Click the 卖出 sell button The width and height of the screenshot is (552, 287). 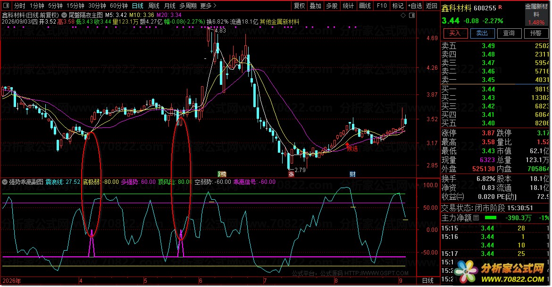(482, 33)
